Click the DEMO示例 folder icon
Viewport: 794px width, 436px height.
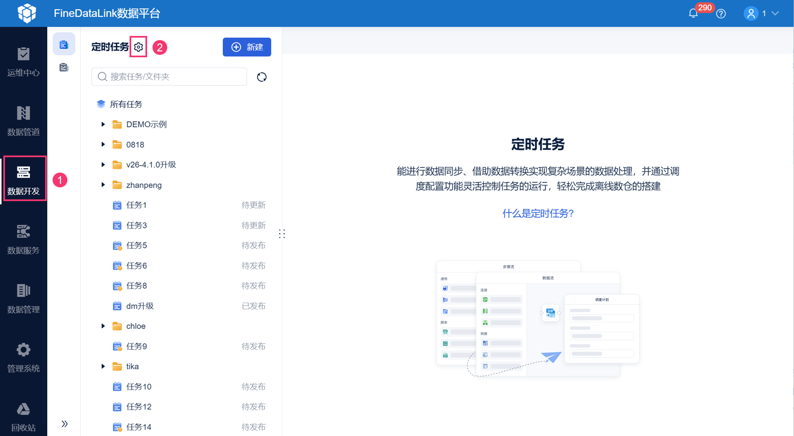(x=117, y=124)
